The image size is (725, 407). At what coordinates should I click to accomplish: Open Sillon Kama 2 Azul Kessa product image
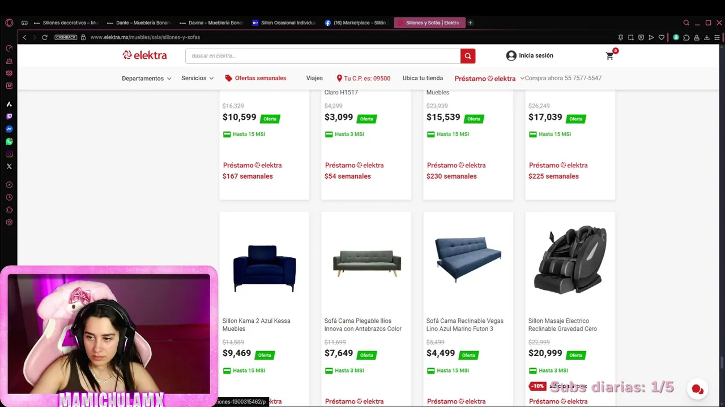pyautogui.click(x=265, y=268)
